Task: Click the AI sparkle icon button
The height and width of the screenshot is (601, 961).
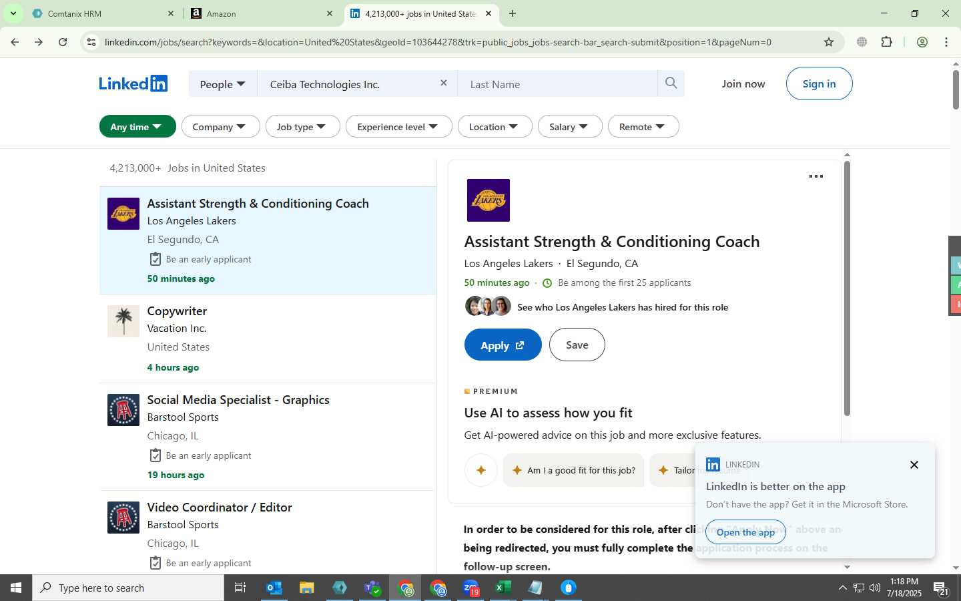Action: point(481,470)
